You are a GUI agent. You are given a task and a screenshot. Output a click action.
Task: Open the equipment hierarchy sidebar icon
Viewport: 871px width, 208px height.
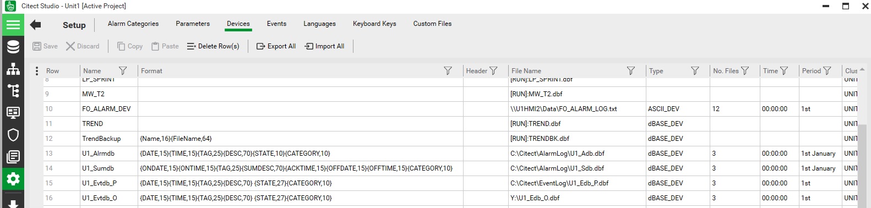13,91
